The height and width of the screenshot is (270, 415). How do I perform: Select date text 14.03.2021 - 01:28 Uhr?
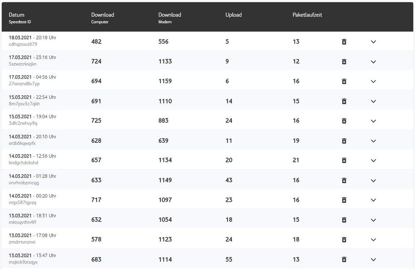pyautogui.click(x=32, y=176)
